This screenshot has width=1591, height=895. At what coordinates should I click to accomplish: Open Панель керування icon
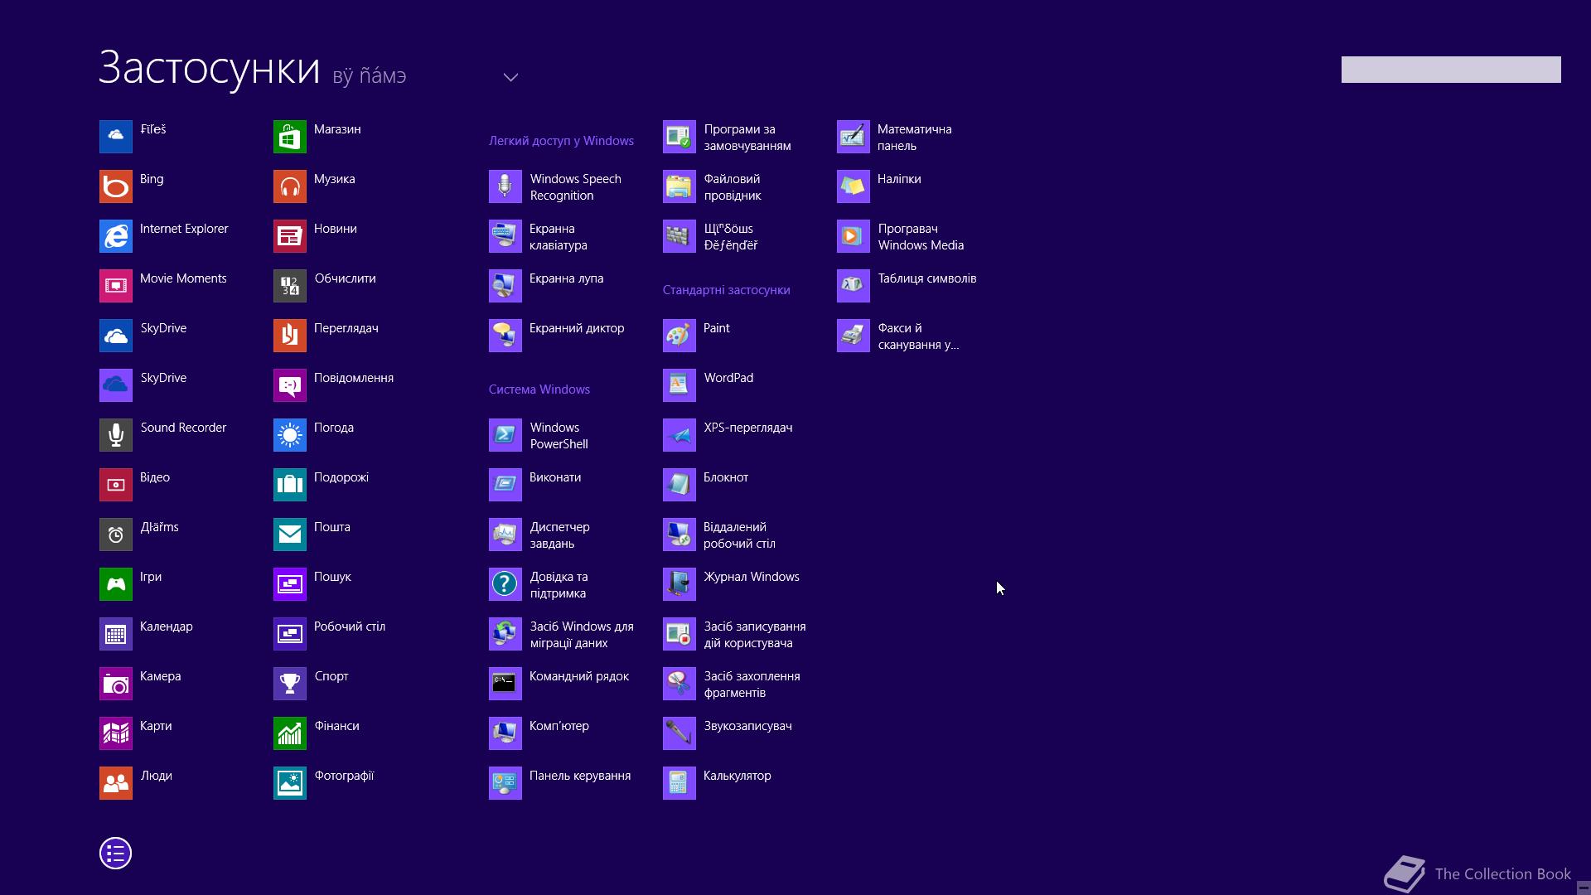point(505,783)
